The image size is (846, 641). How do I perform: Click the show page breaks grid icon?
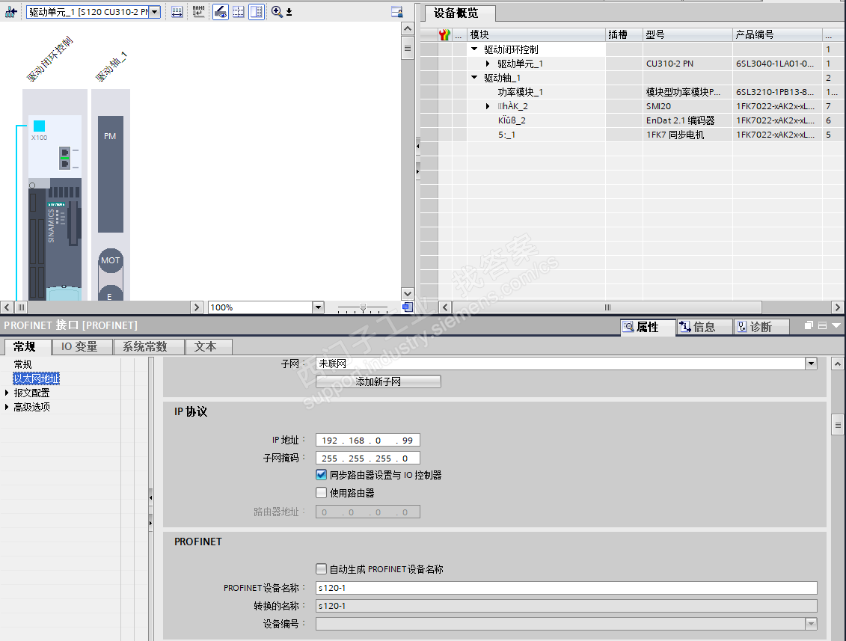point(238,11)
